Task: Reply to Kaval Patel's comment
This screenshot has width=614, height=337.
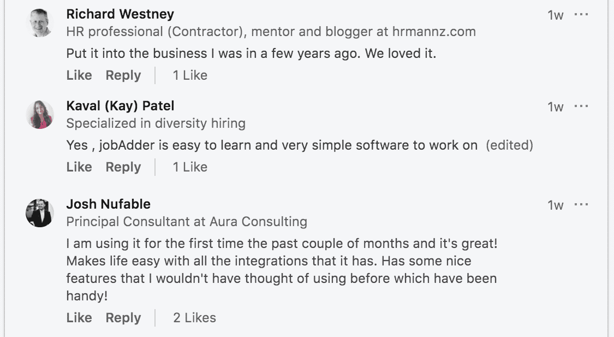Action: [123, 167]
